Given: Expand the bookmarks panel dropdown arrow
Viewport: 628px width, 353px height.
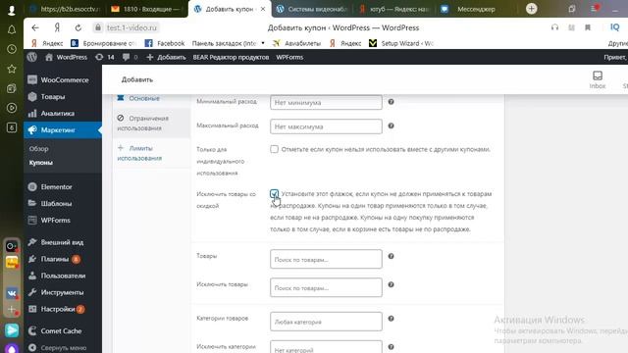Looking at the screenshot, I should tap(263, 43).
